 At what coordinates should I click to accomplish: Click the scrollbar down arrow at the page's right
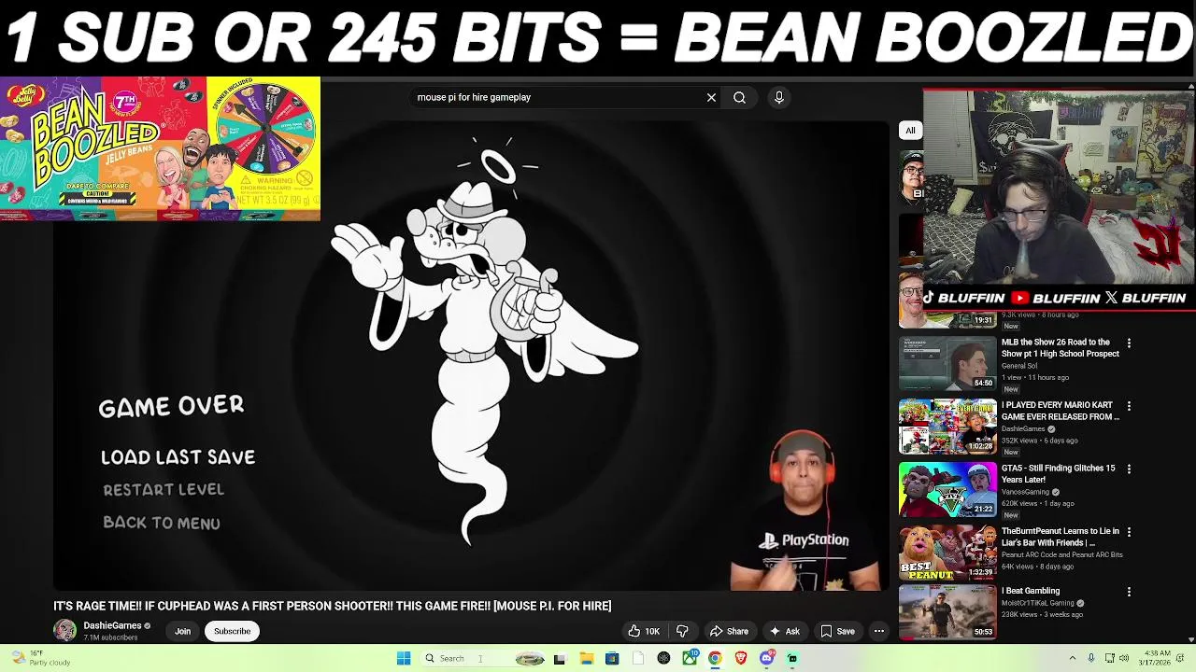tap(1191, 640)
